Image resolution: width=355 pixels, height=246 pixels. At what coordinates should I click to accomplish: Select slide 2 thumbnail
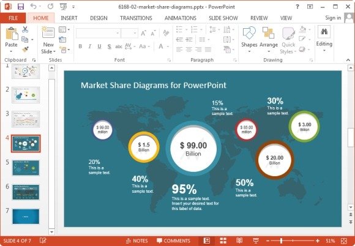(x=26, y=95)
